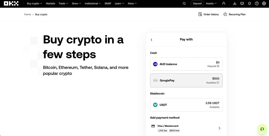
Task: Click the $500 limit tag
Action: click(174, 130)
